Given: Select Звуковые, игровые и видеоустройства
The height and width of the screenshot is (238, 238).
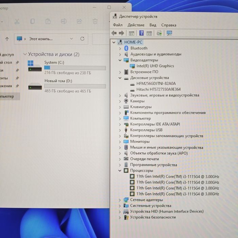Looking at the screenshot, I should coord(165,95).
